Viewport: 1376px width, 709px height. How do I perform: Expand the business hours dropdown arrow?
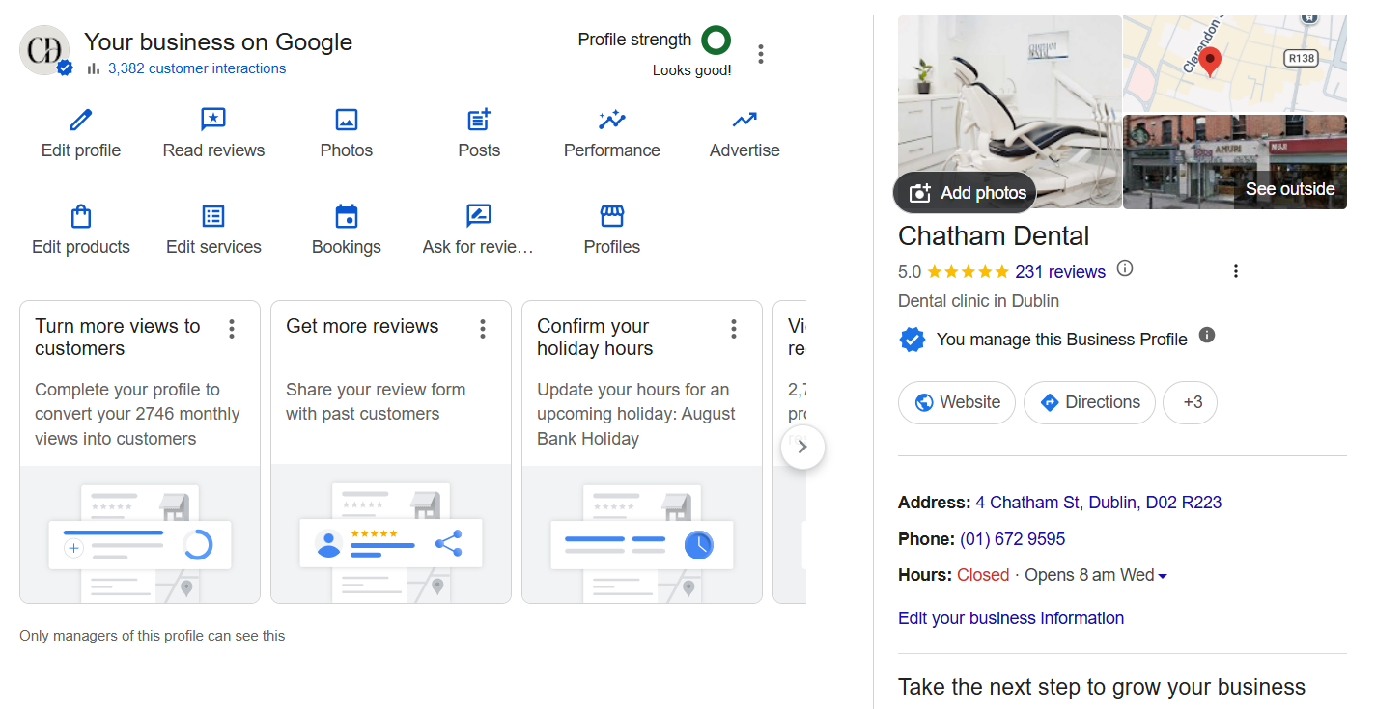[1163, 576]
